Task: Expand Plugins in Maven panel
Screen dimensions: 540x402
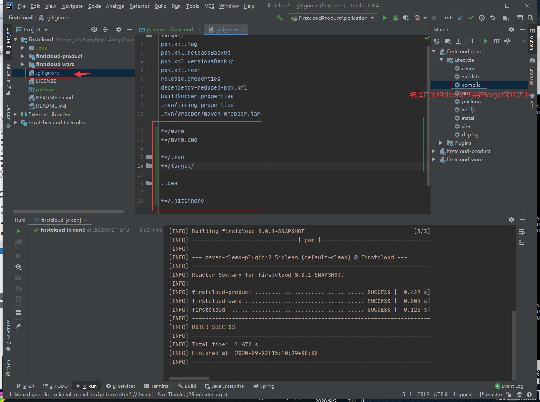Action: click(x=441, y=143)
